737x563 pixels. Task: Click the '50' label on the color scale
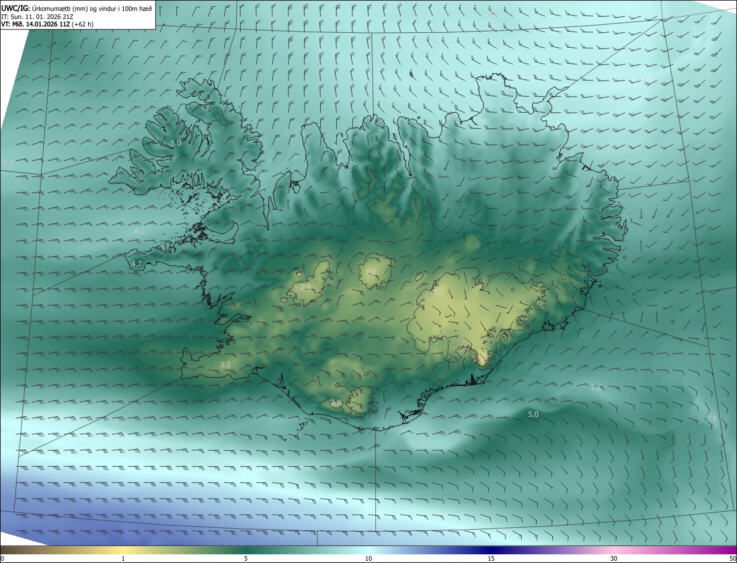coord(732,558)
